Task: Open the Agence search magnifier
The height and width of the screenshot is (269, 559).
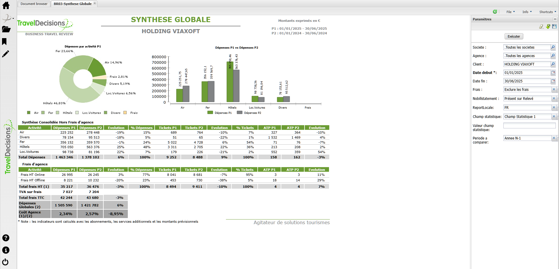Action: pyautogui.click(x=553, y=56)
